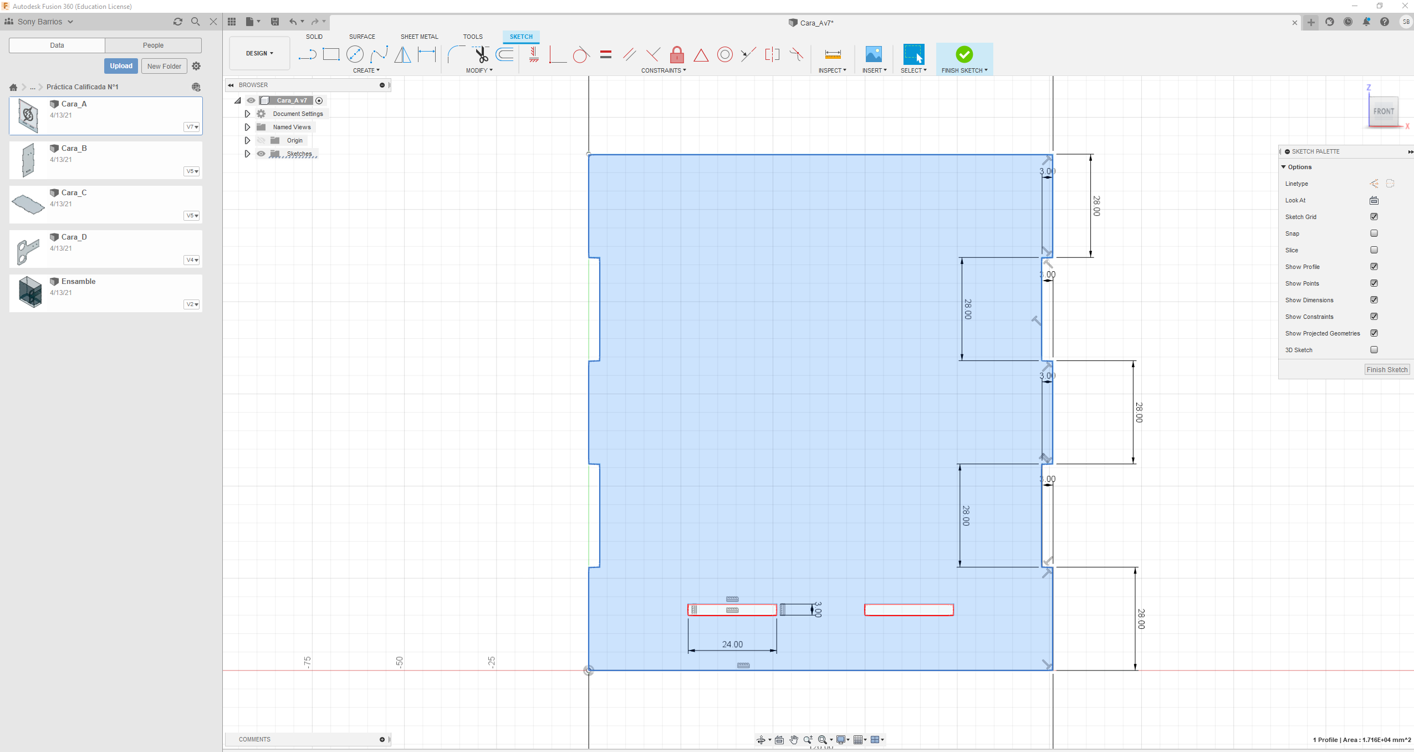Apply the Horizontal/Vertical constraint
1414x752 pixels.
click(x=534, y=54)
